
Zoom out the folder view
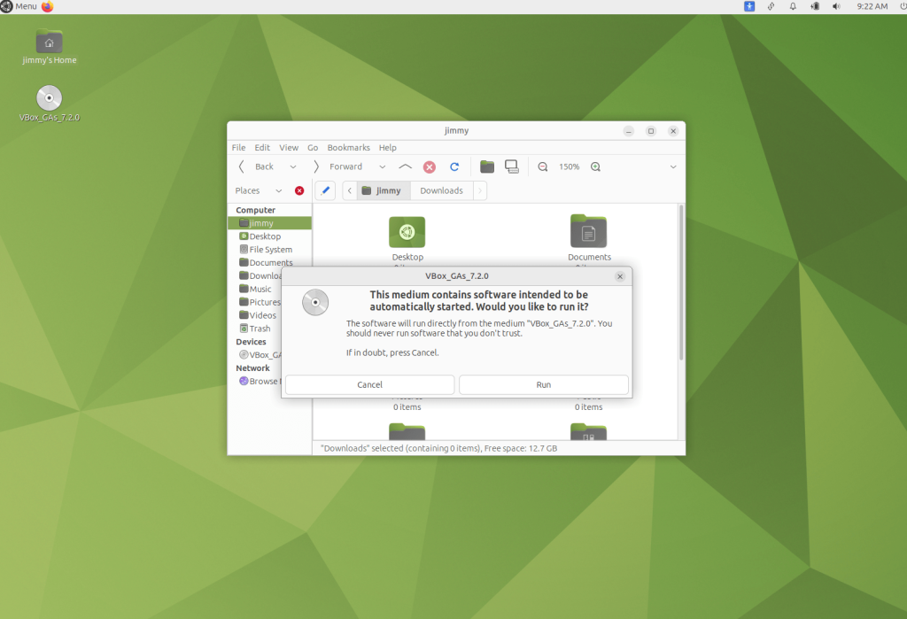point(543,166)
